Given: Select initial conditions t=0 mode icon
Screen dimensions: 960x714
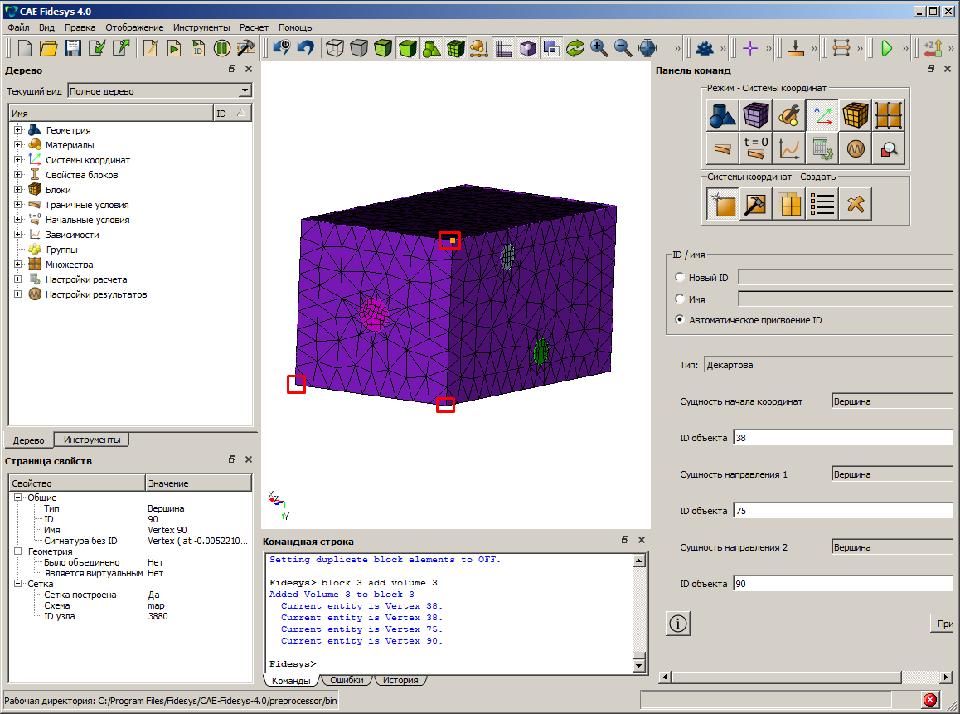Looking at the screenshot, I should click(755, 148).
